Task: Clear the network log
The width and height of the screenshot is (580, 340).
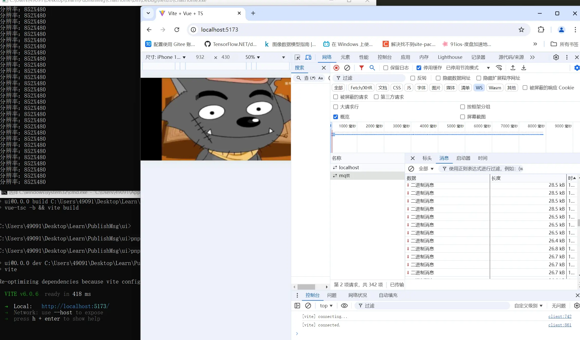Action: click(347, 68)
